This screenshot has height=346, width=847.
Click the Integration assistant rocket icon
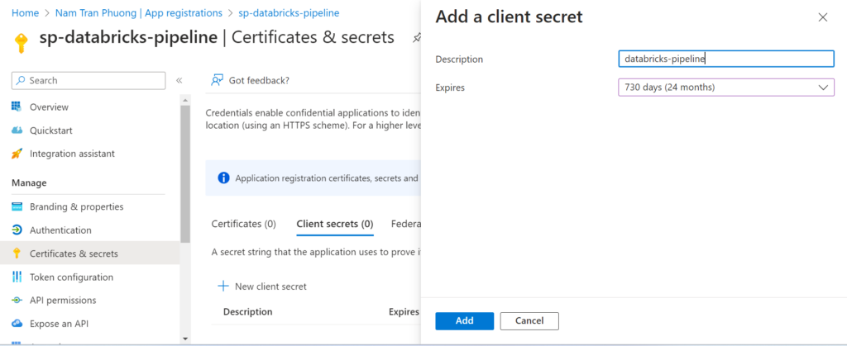point(17,154)
